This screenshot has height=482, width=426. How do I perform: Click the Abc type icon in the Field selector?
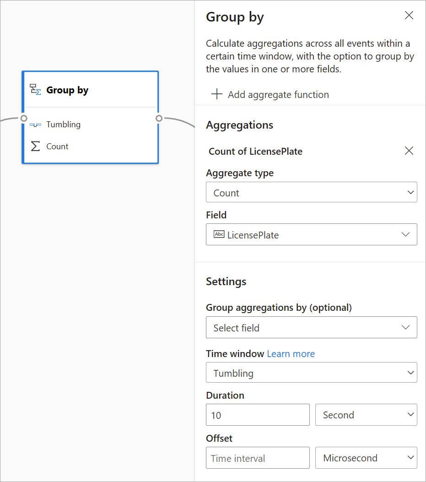coord(219,234)
